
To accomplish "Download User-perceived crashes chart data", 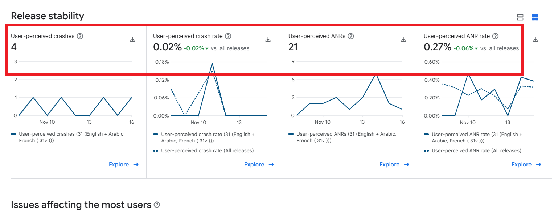I will point(133,39).
